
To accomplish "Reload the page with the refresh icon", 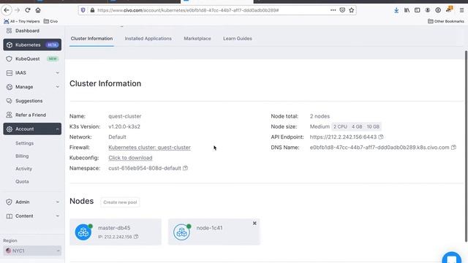I will 28,10.
